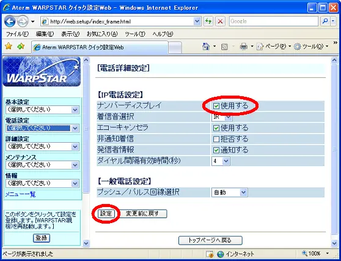Expand ダイヤル間隔有効時間 dropdown
The image size is (341, 261).
tap(221, 161)
